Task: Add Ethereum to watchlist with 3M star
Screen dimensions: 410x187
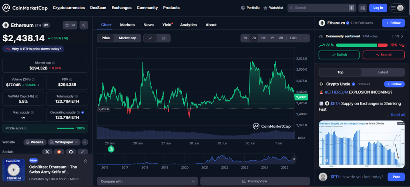Action: coord(70,25)
